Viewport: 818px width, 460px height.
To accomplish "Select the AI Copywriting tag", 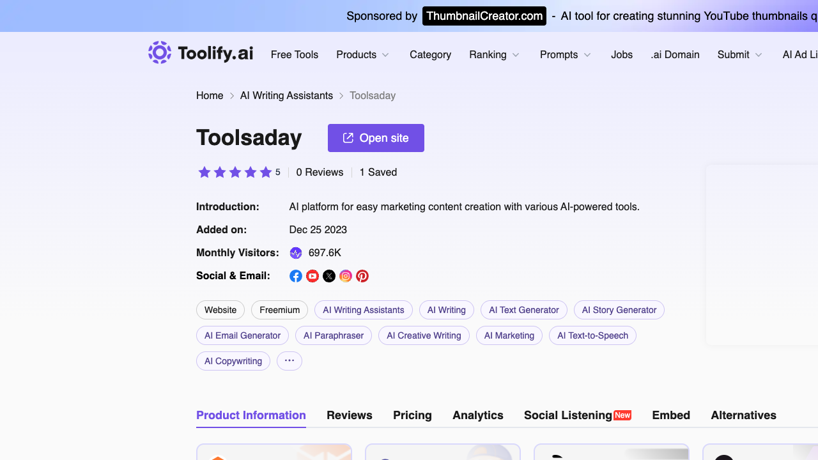I will point(233,361).
